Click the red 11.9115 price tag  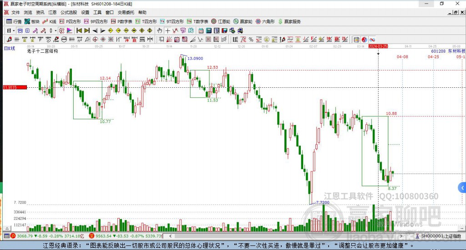coord(15,87)
